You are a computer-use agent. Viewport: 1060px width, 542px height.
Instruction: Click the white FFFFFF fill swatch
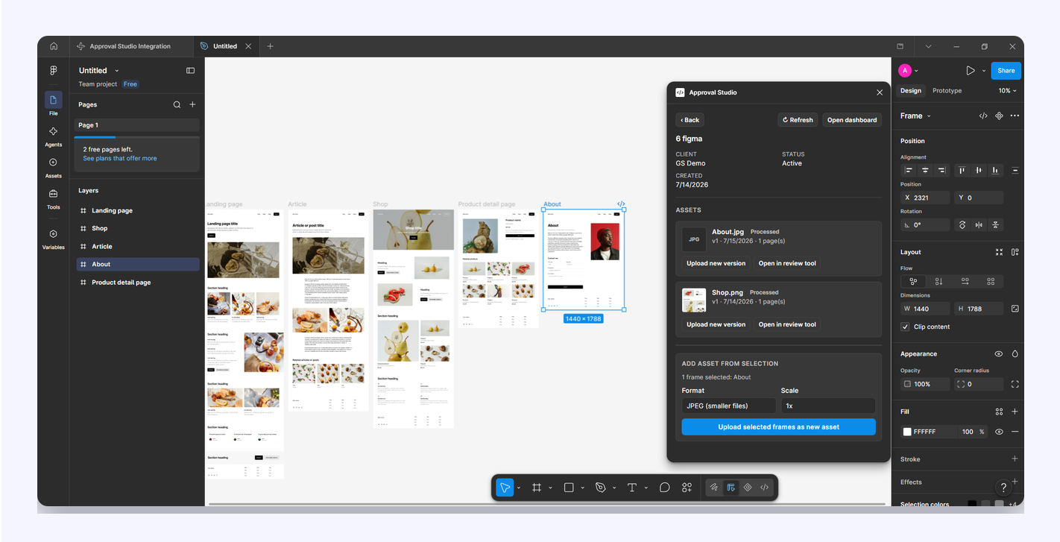pos(907,432)
